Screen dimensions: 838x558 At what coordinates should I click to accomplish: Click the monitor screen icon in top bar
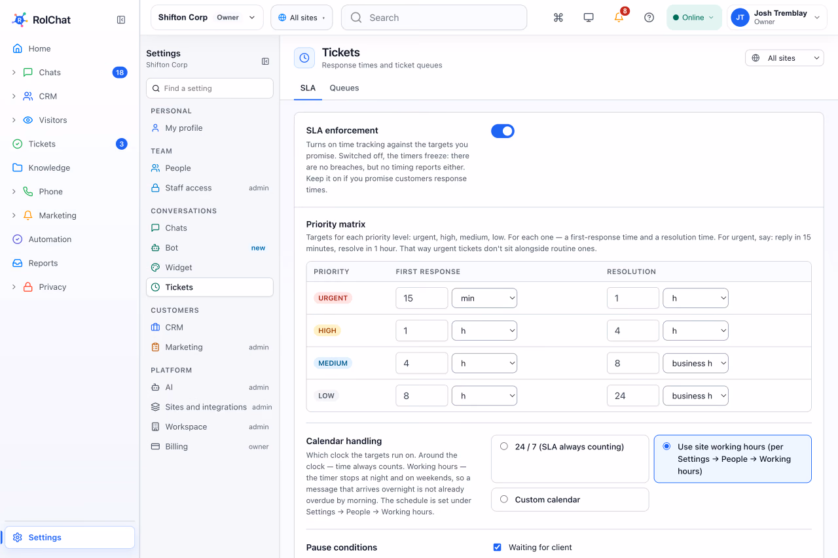click(x=589, y=18)
